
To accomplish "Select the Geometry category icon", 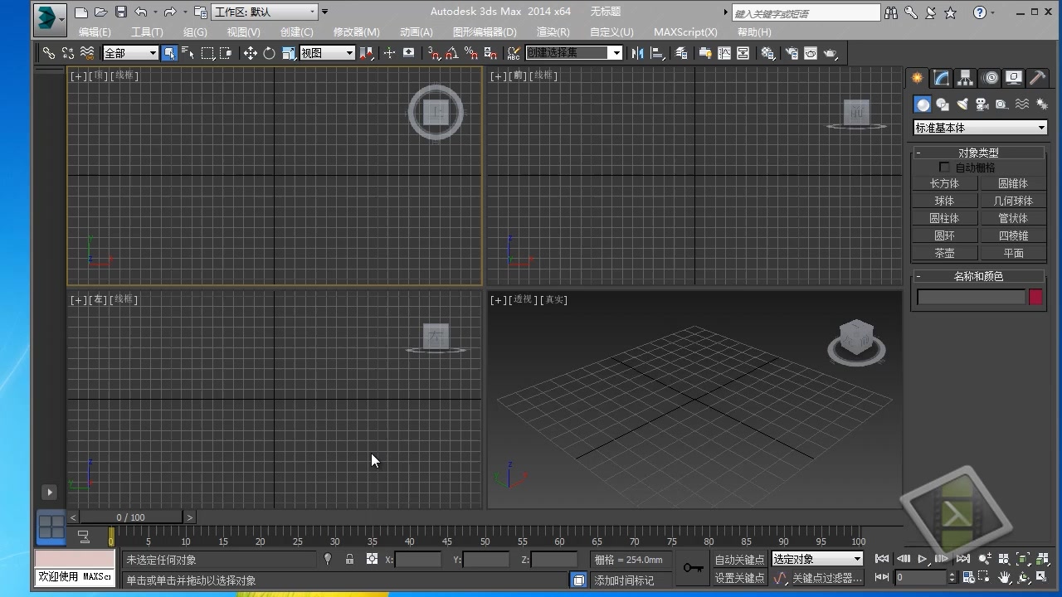I will (x=923, y=104).
